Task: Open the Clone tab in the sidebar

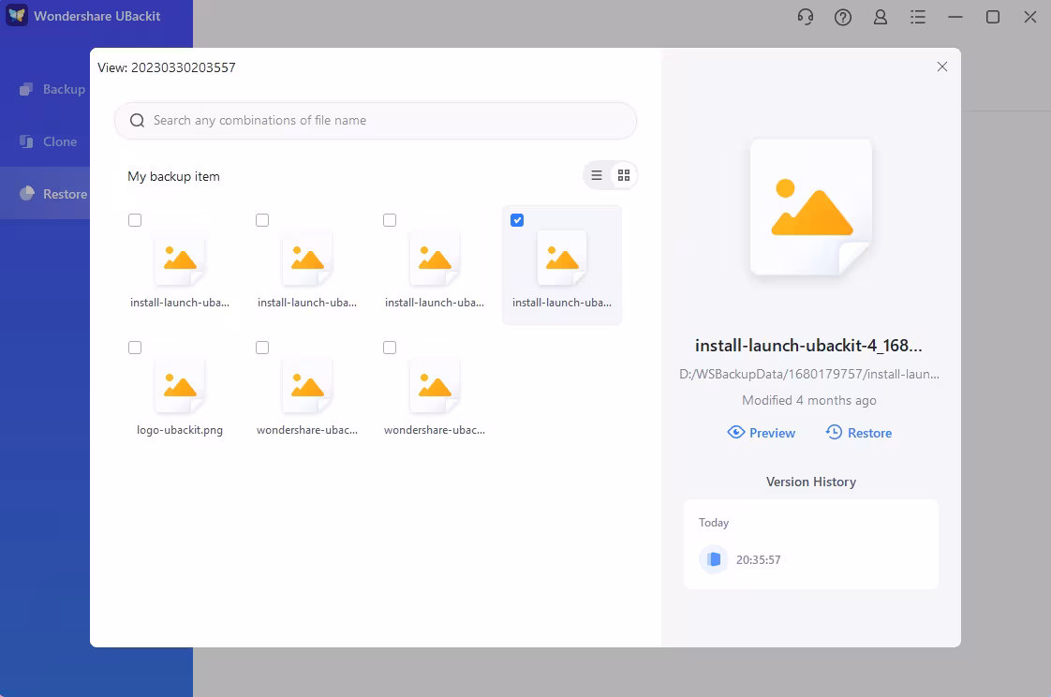Action: click(x=45, y=141)
